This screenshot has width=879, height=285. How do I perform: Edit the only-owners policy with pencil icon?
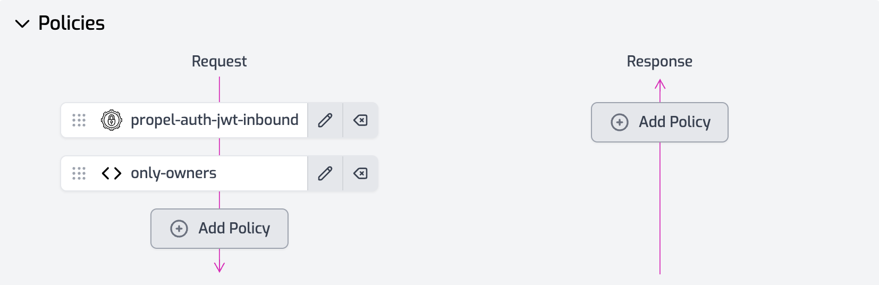[325, 173]
